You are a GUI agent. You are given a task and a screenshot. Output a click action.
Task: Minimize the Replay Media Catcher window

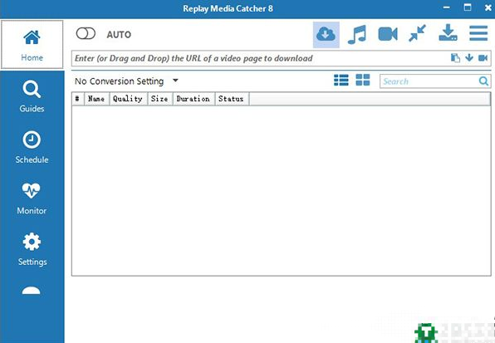point(446,7)
